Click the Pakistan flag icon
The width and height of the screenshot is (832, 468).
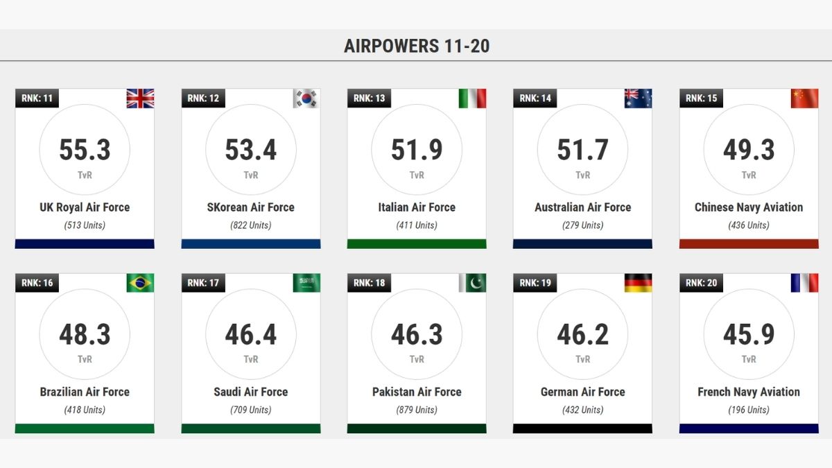pyautogui.click(x=472, y=283)
